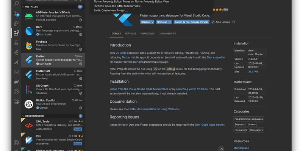The width and height of the screenshot is (303, 151).
Task: Collapse the INSTALLED section
Action: (x=53, y=6)
